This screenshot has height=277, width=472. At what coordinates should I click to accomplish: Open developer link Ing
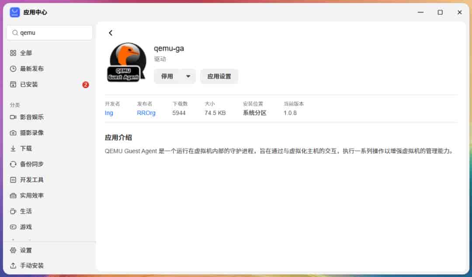coord(109,113)
